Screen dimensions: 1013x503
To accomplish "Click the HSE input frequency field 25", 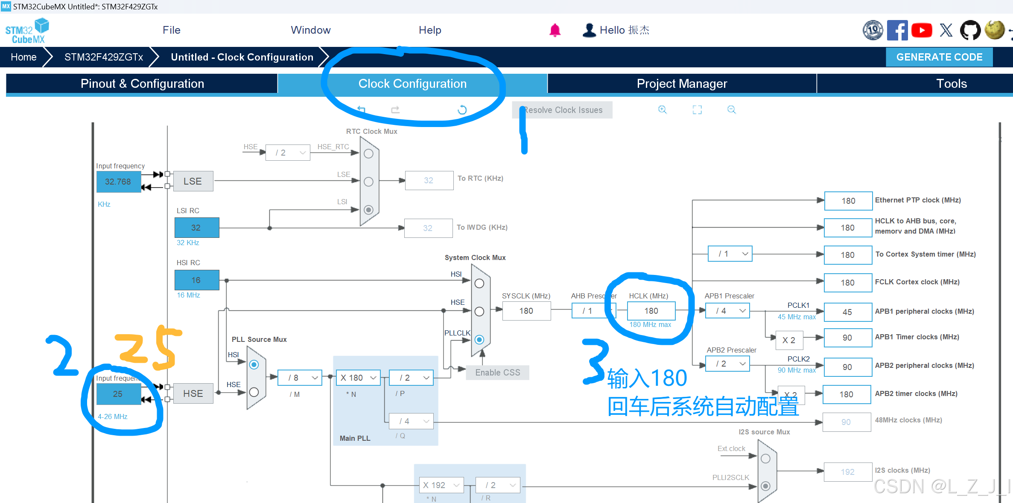I will (x=118, y=394).
